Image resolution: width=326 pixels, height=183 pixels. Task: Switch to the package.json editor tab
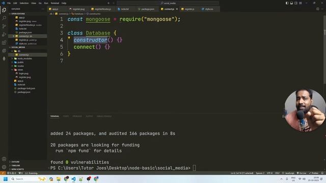(x=148, y=9)
